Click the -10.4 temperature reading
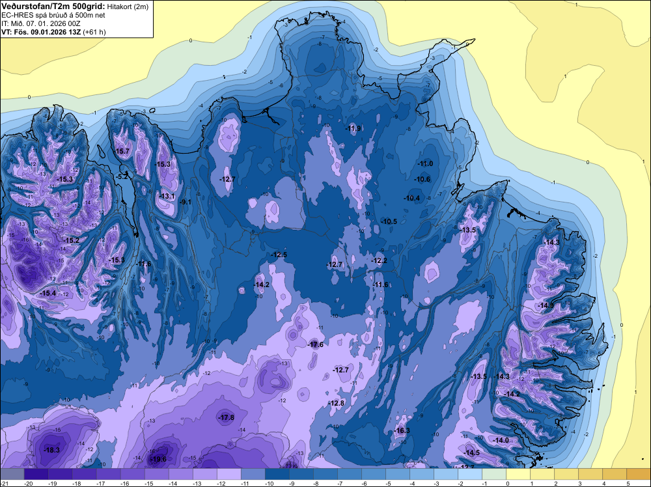651x487 pixels. coord(412,198)
